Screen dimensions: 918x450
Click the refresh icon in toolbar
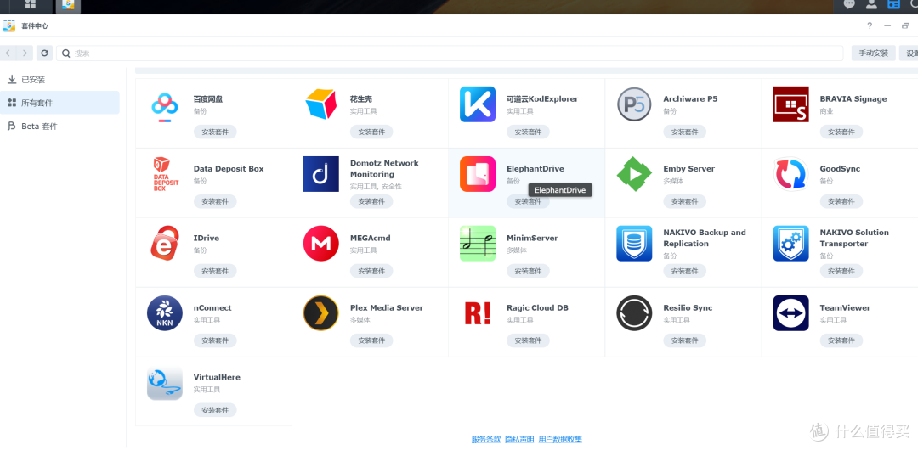coord(44,53)
